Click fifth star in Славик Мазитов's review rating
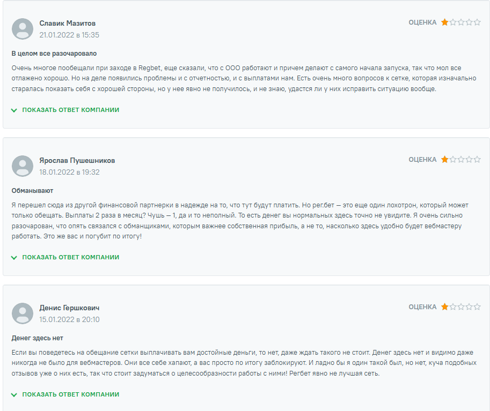 coord(477,23)
